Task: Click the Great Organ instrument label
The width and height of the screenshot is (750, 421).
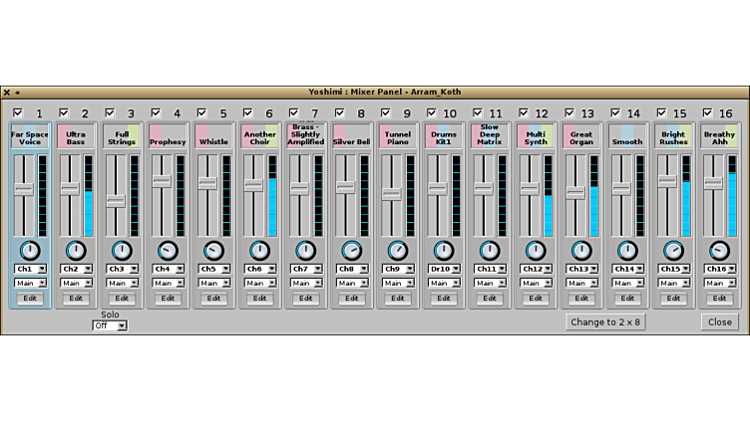Action: (581, 138)
